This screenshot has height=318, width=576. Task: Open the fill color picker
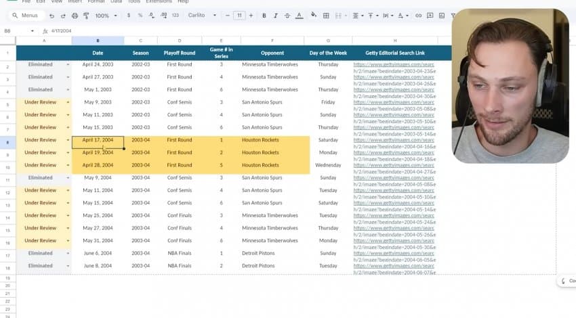[x=313, y=15]
